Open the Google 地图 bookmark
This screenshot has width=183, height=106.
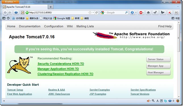(x=62, y=18)
